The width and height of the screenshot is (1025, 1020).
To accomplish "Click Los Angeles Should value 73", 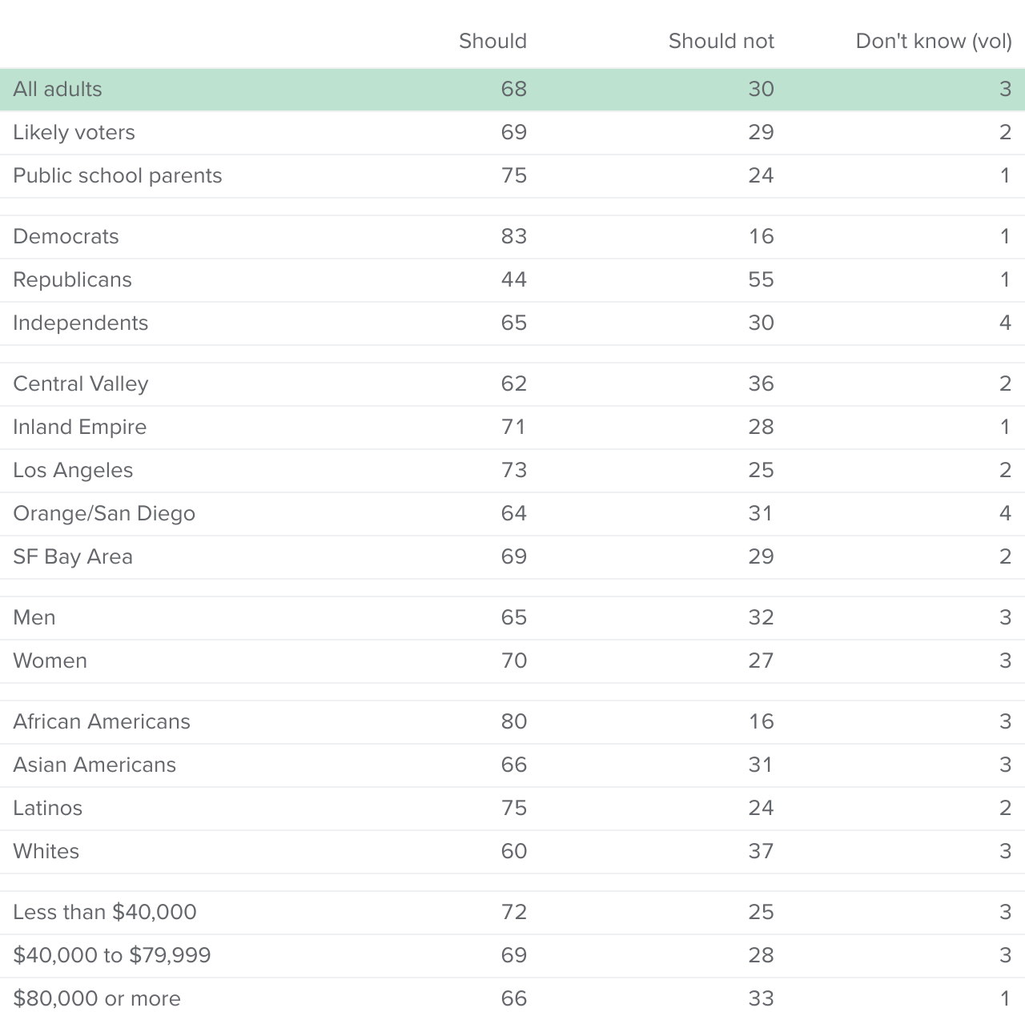I will pyautogui.click(x=514, y=470).
